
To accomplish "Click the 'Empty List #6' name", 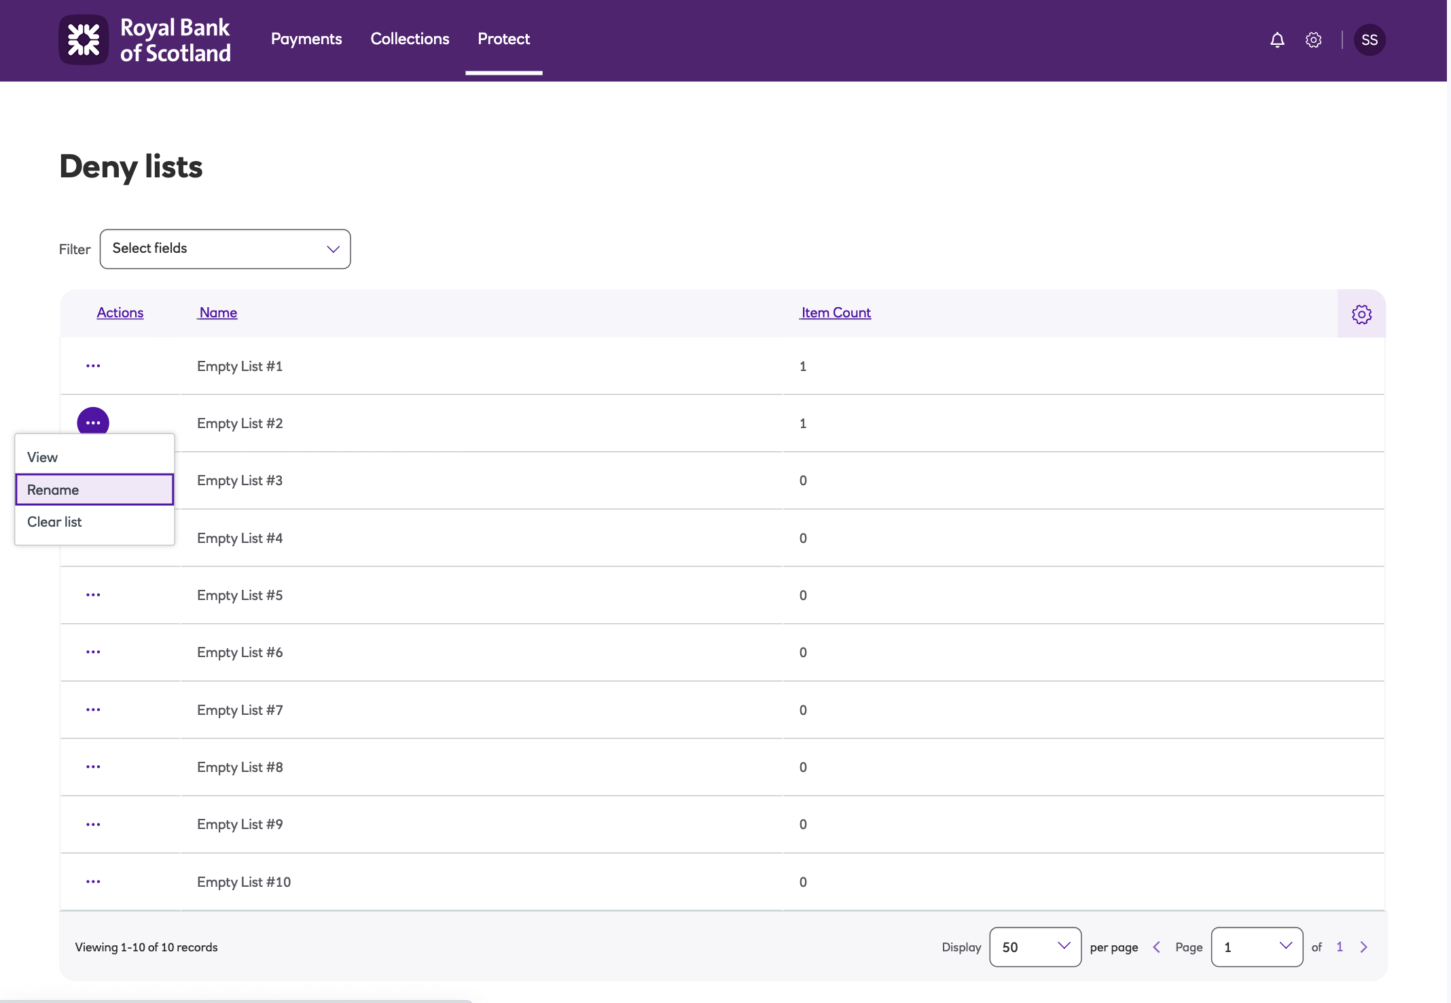I will [x=240, y=652].
